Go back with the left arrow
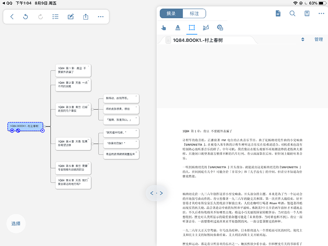Viewport: 328px width, 246px height. tap(12, 17)
